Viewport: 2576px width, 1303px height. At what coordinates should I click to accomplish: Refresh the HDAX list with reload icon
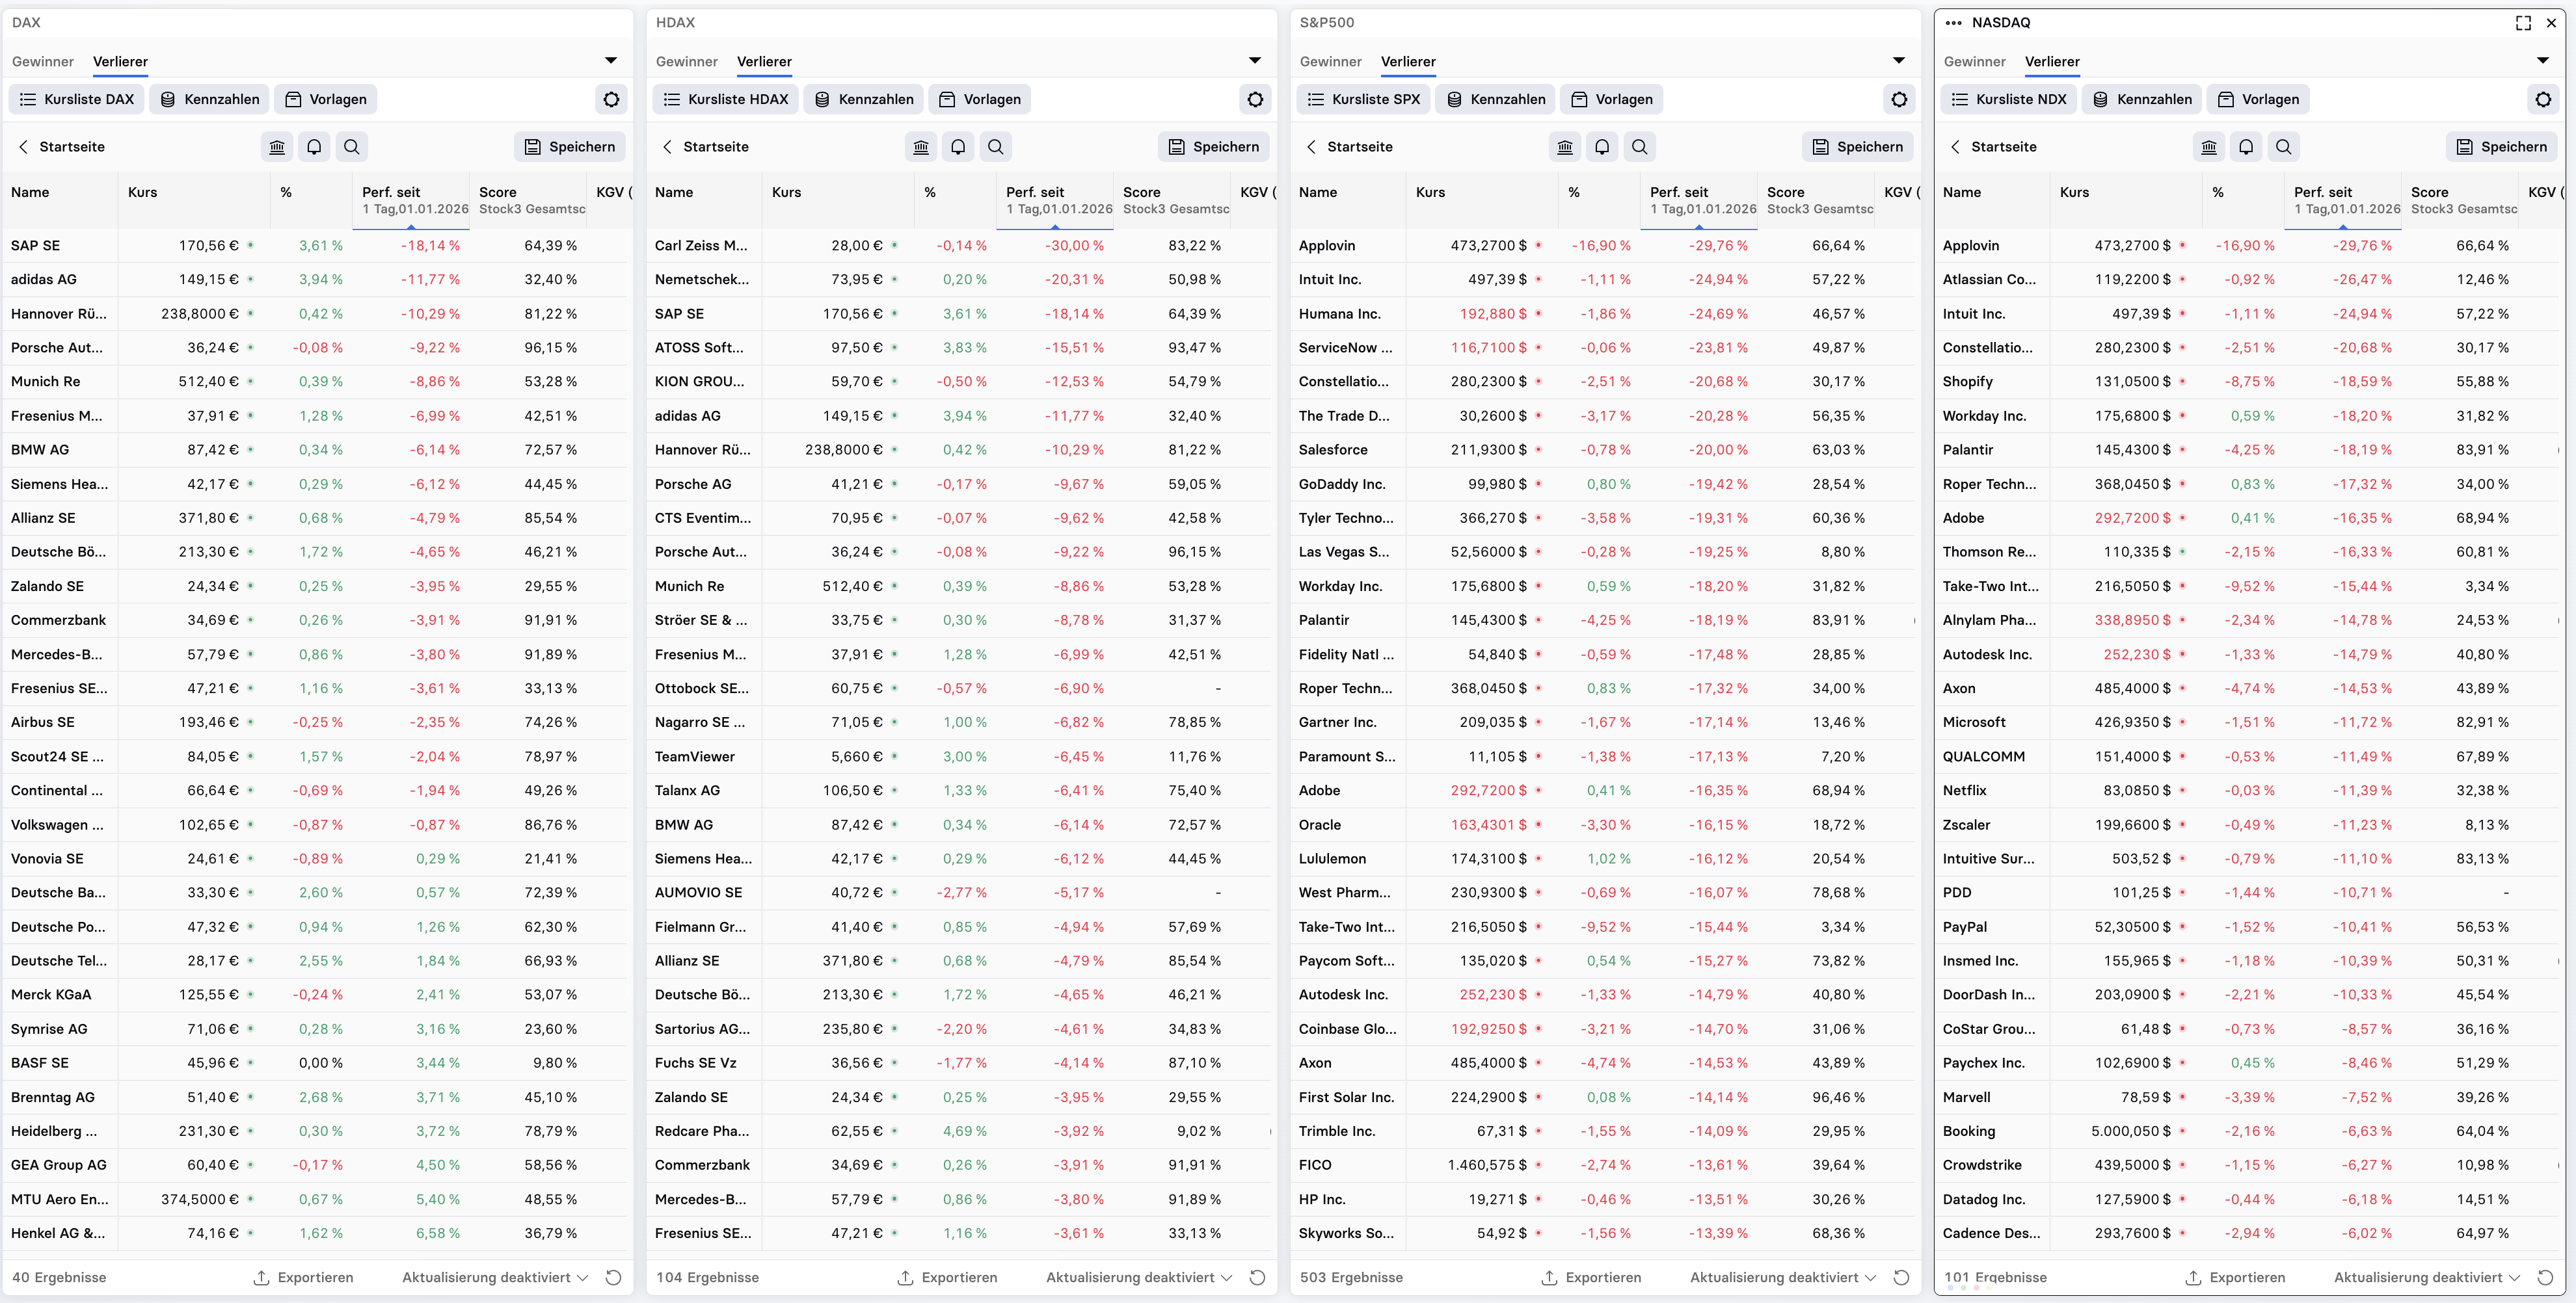[1257, 1277]
